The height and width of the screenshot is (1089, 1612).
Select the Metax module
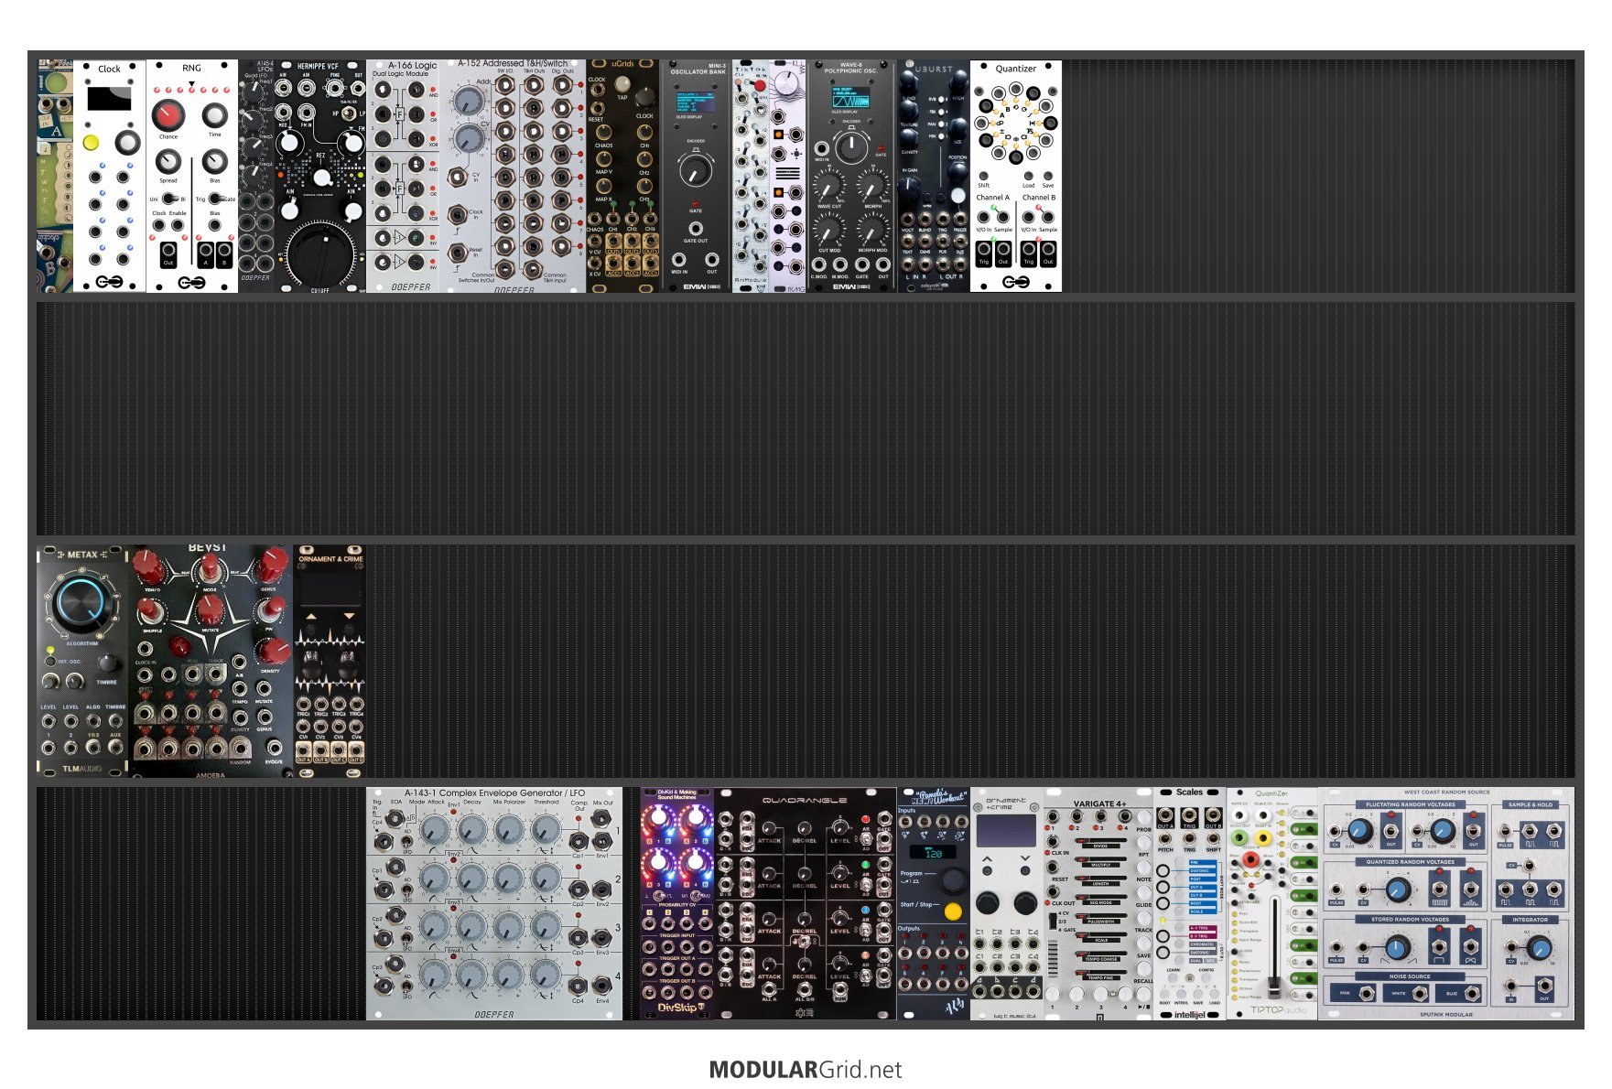click(x=82, y=662)
